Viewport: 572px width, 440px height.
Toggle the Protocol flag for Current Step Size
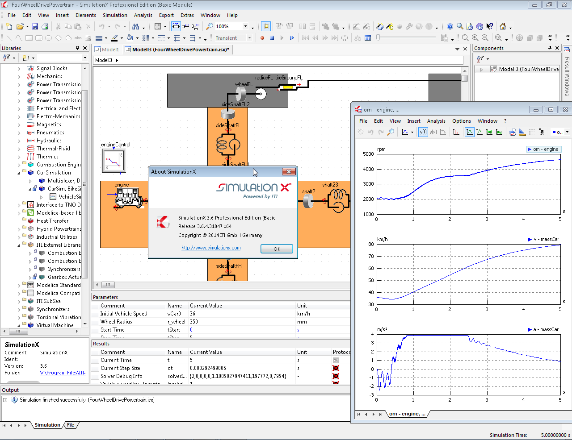336,368
